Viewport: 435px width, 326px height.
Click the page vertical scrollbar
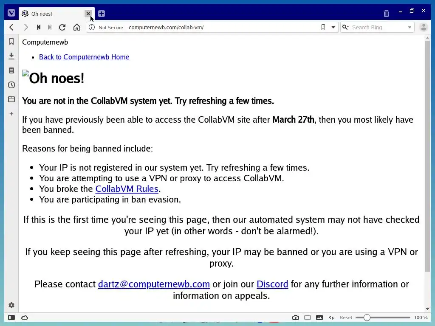[x=427, y=156]
